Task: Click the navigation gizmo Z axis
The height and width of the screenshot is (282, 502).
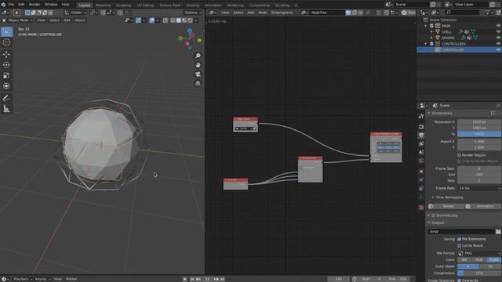Action: click(x=190, y=31)
